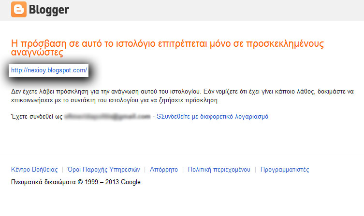Click 'Συνδεθείτε με διαφορετικό λογαριασμό' link
Viewport: 364px width, 216px height.
(x=212, y=116)
